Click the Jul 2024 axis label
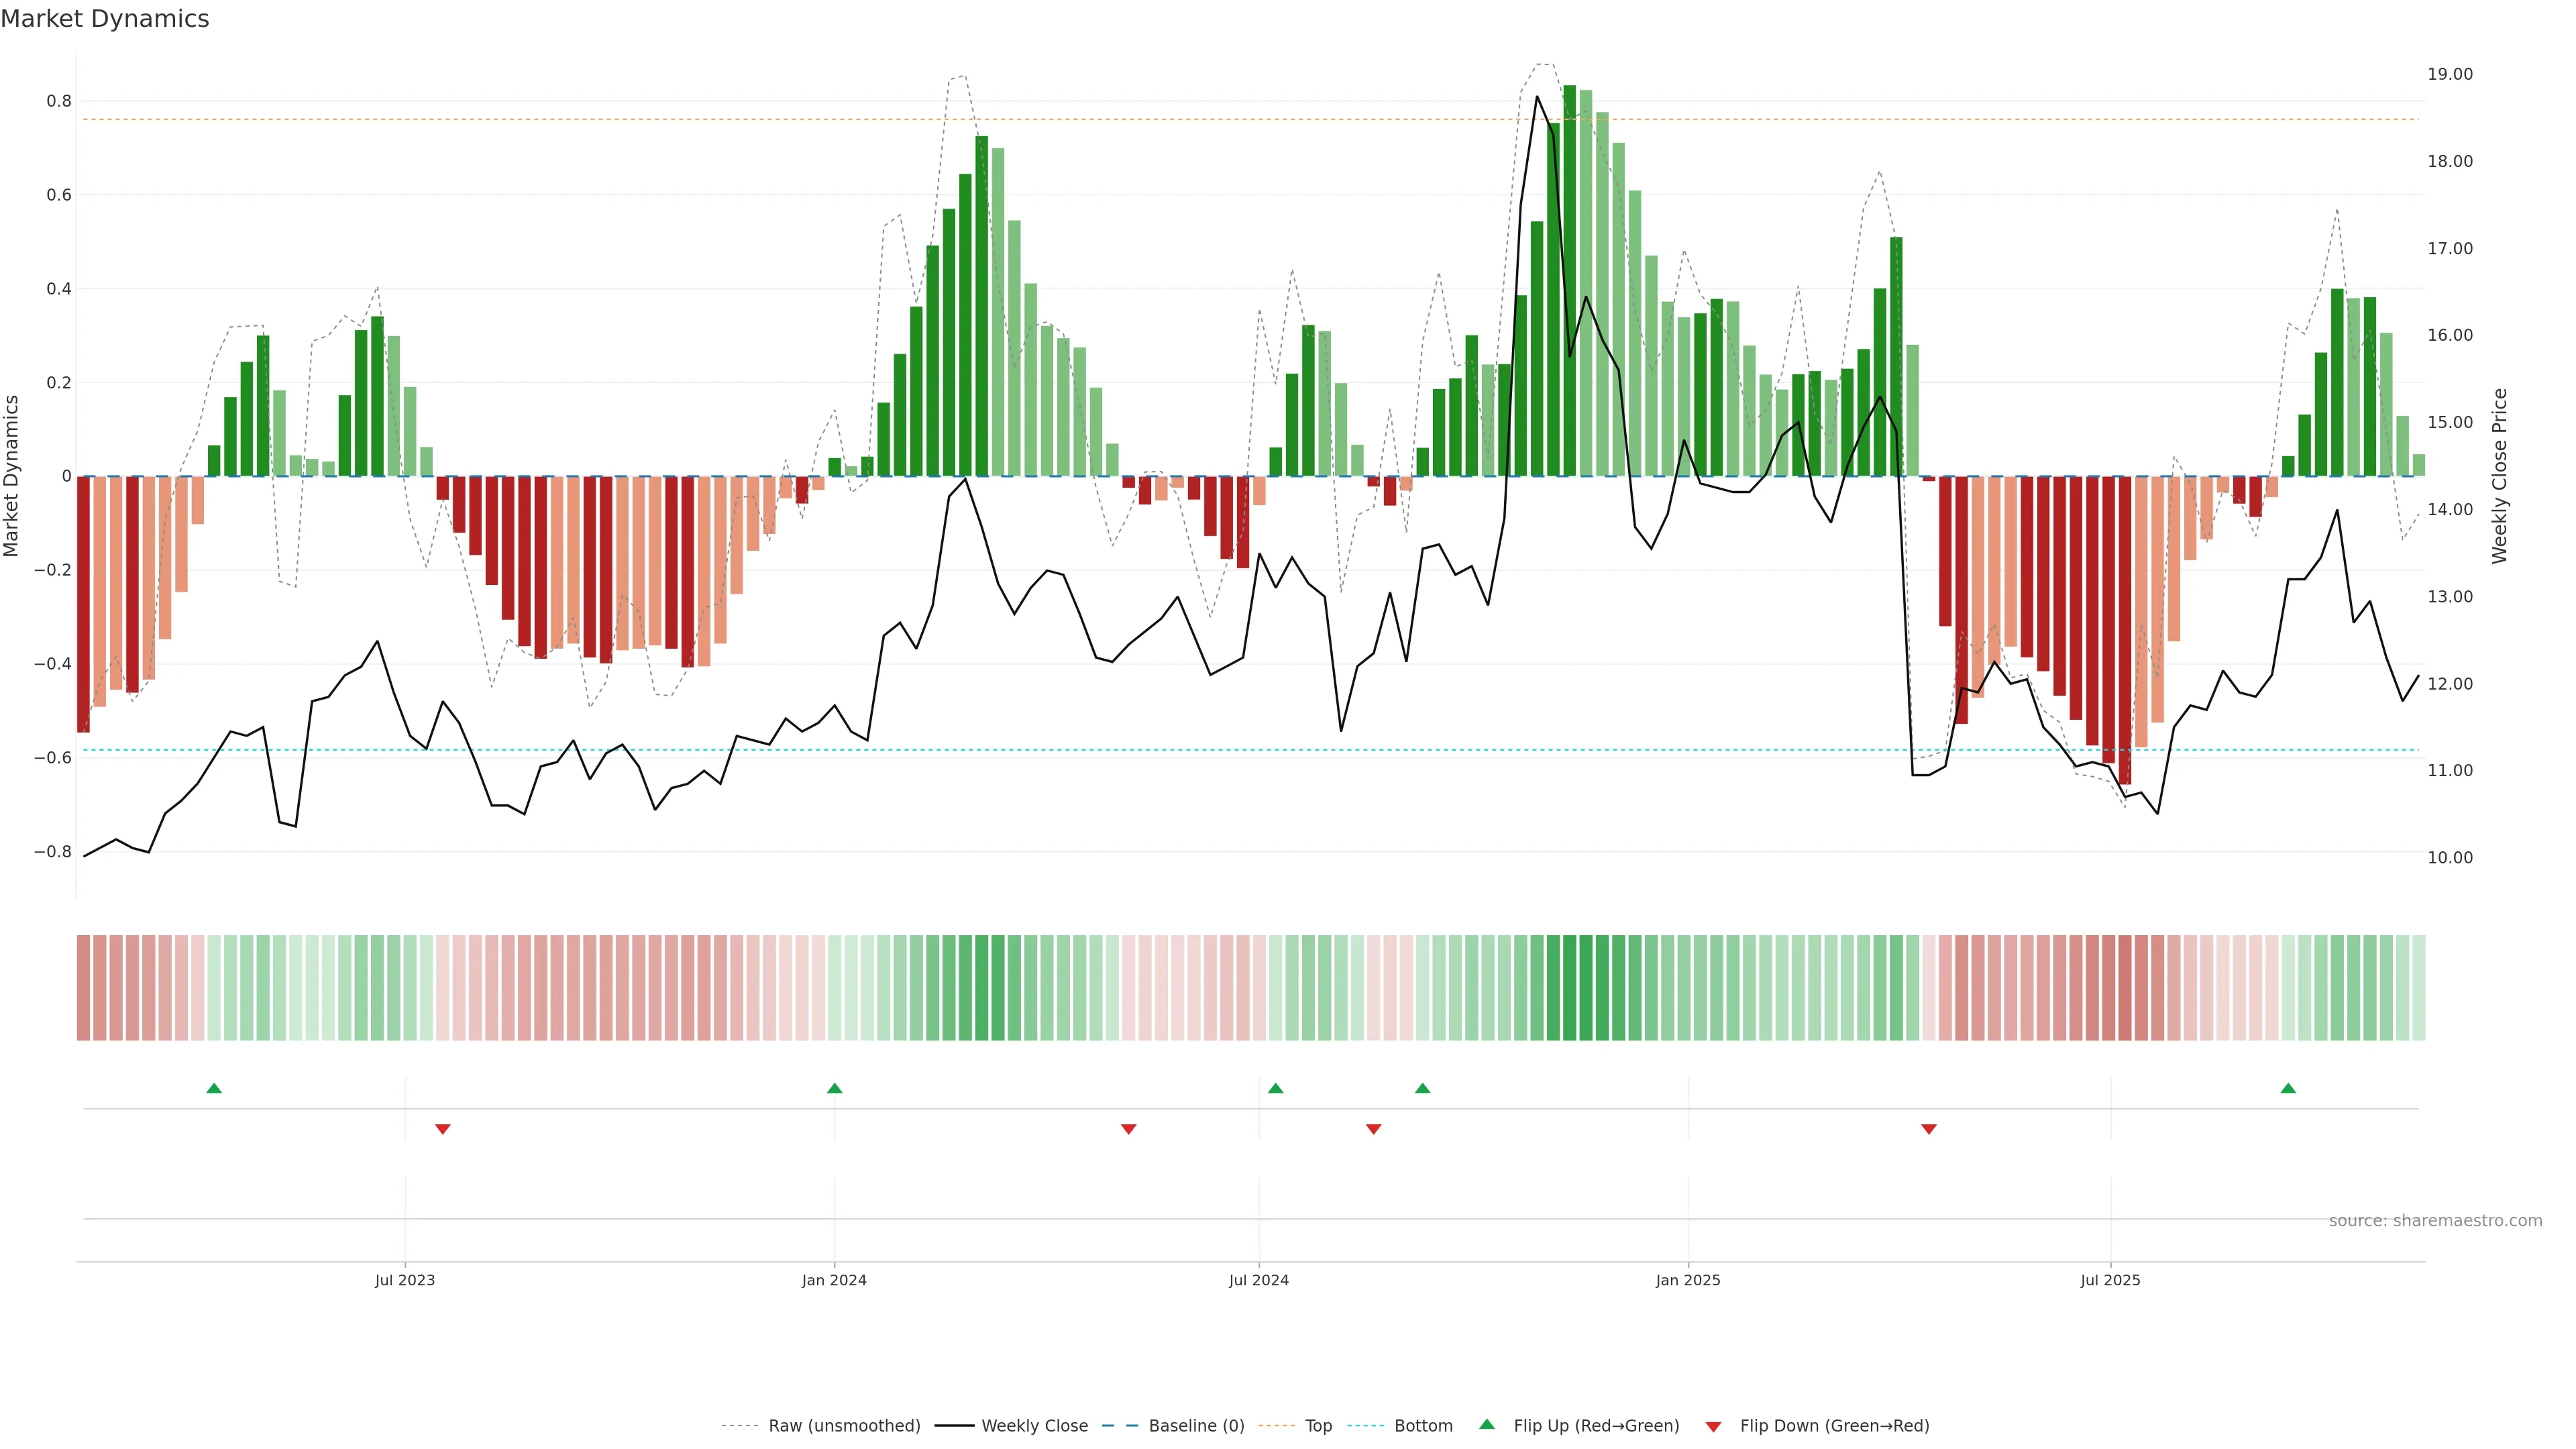2576x1449 pixels. tap(1259, 1280)
